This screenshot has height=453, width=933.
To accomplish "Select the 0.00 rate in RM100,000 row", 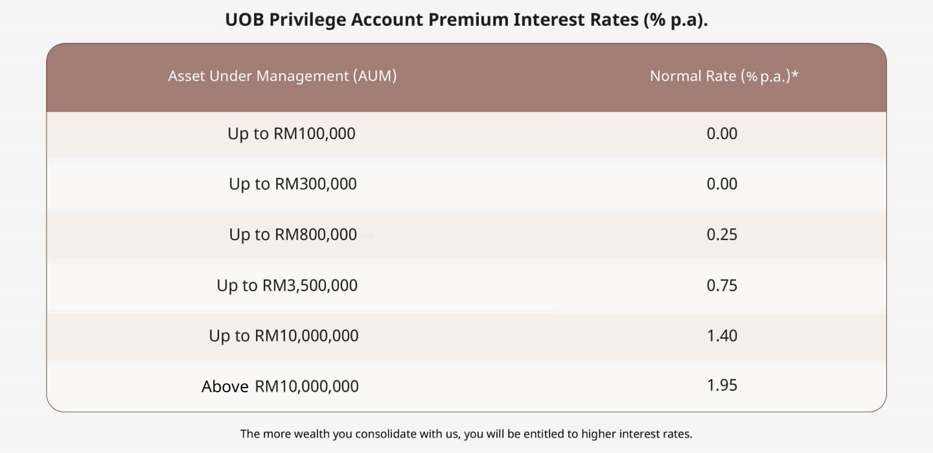I will (722, 133).
